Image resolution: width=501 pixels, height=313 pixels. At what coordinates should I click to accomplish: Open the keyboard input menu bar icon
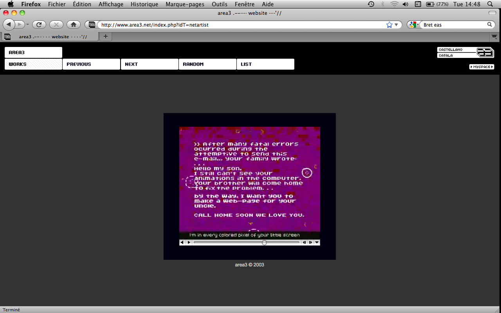(x=418, y=4)
